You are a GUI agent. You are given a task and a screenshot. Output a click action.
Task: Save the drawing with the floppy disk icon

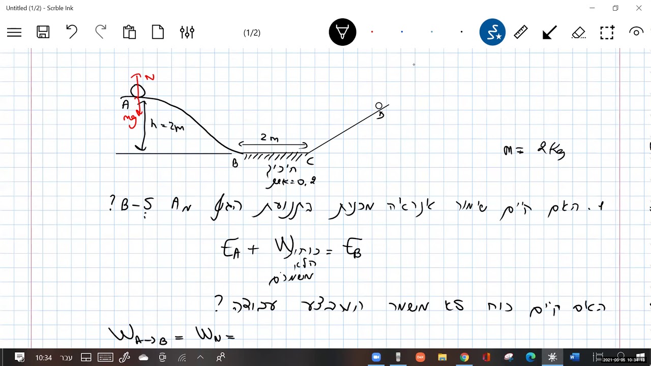point(43,33)
